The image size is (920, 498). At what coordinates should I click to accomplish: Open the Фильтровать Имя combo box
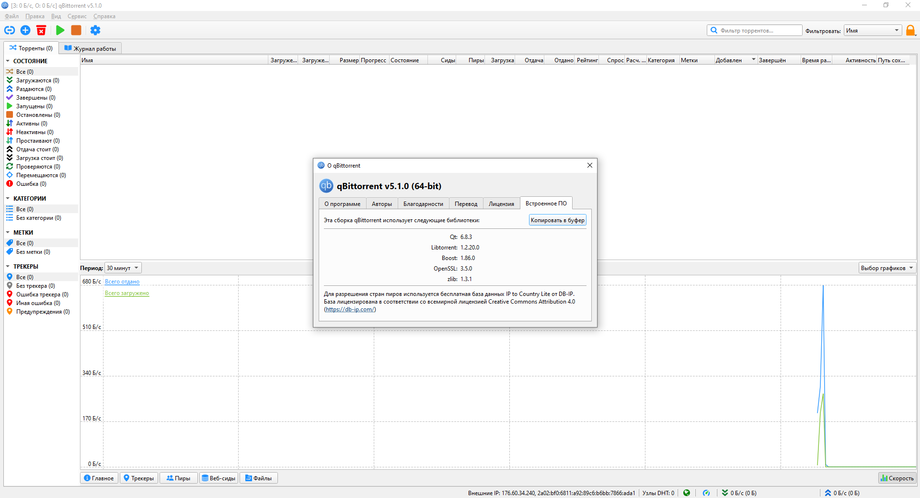click(873, 31)
